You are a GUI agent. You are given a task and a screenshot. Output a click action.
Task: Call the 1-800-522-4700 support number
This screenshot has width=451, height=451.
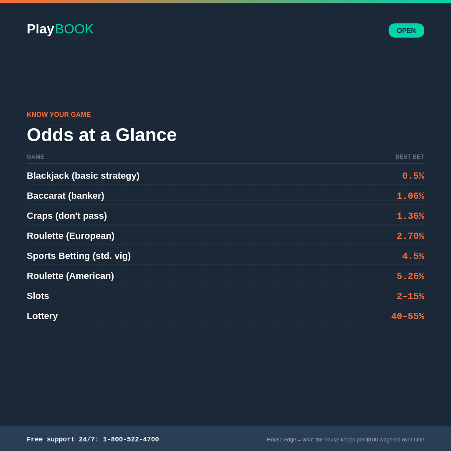pyautogui.click(x=93, y=439)
